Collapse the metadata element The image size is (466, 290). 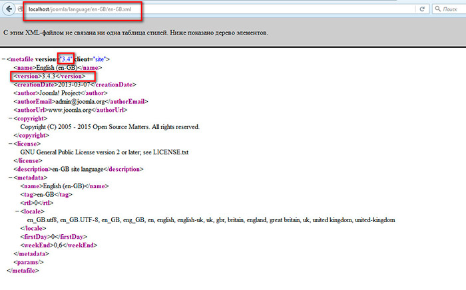click(x=10, y=178)
